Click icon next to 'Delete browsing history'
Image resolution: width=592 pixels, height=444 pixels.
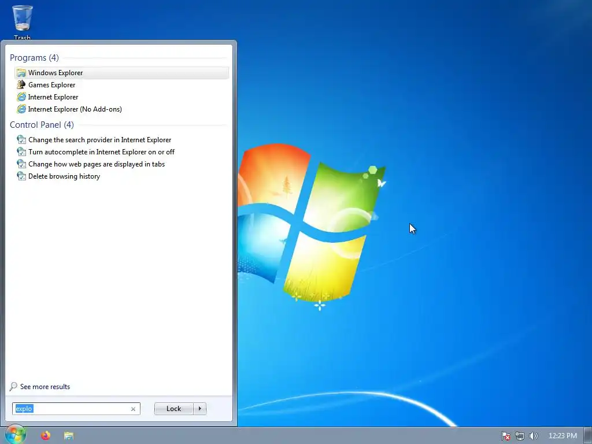(21, 176)
